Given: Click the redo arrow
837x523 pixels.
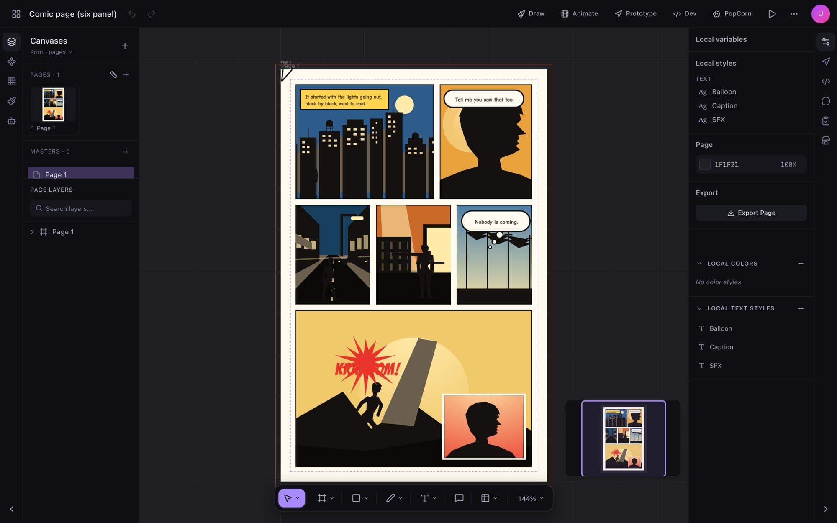Looking at the screenshot, I should tap(151, 14).
